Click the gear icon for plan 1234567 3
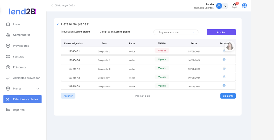Image resolution: width=274 pixels, height=140 pixels. coord(224,68)
